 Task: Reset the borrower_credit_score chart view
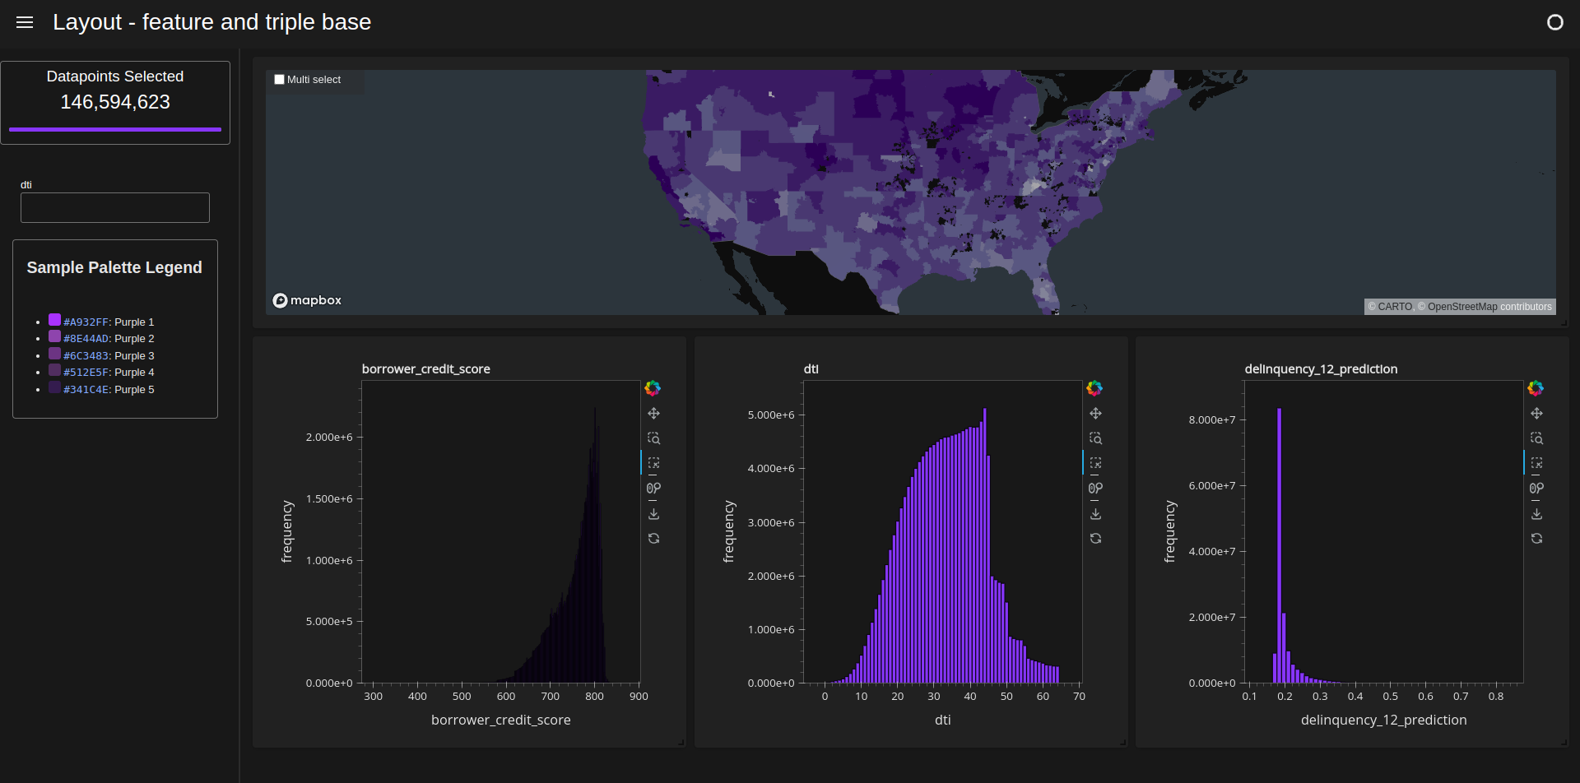pyautogui.click(x=653, y=538)
